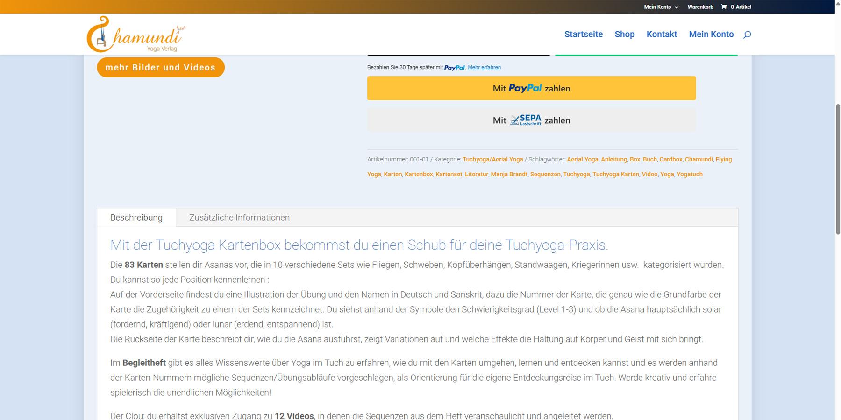Open the Shop menu item

[x=624, y=34]
